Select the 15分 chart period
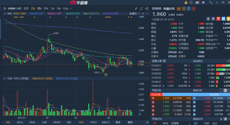Viewport: 230px width, 125px height. click(66, 9)
